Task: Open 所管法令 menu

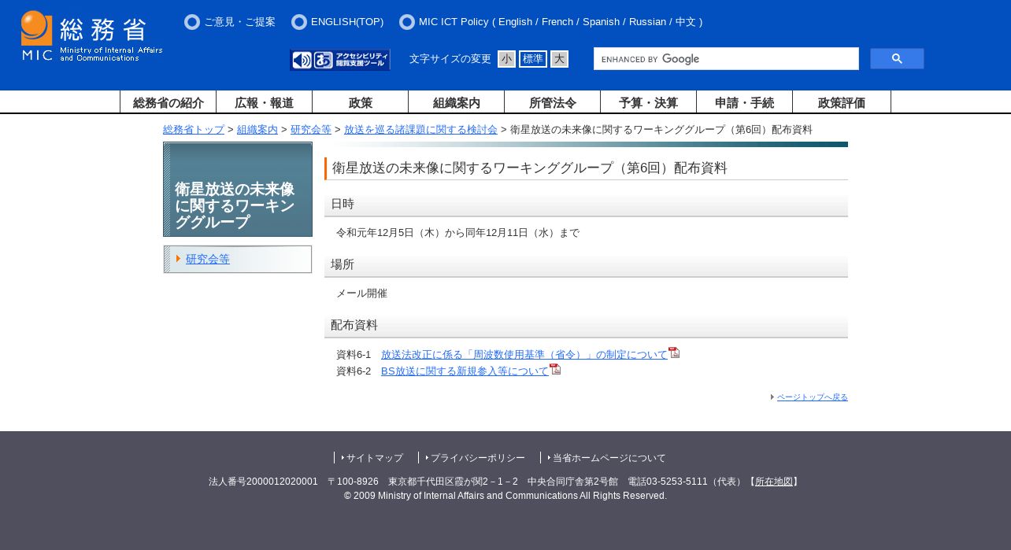Action: point(553,102)
